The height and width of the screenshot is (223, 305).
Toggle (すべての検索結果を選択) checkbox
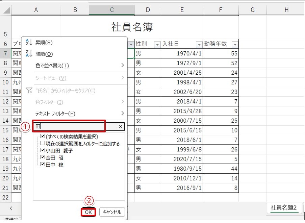(42, 137)
